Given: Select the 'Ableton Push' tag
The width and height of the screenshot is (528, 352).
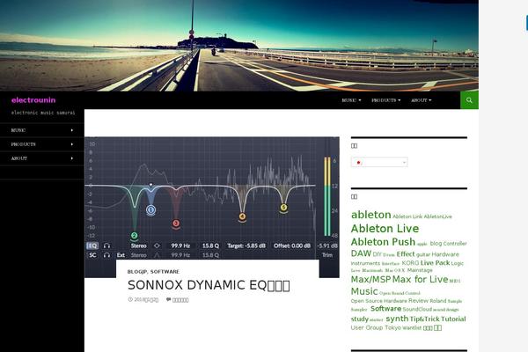Looking at the screenshot, I should point(383,242).
